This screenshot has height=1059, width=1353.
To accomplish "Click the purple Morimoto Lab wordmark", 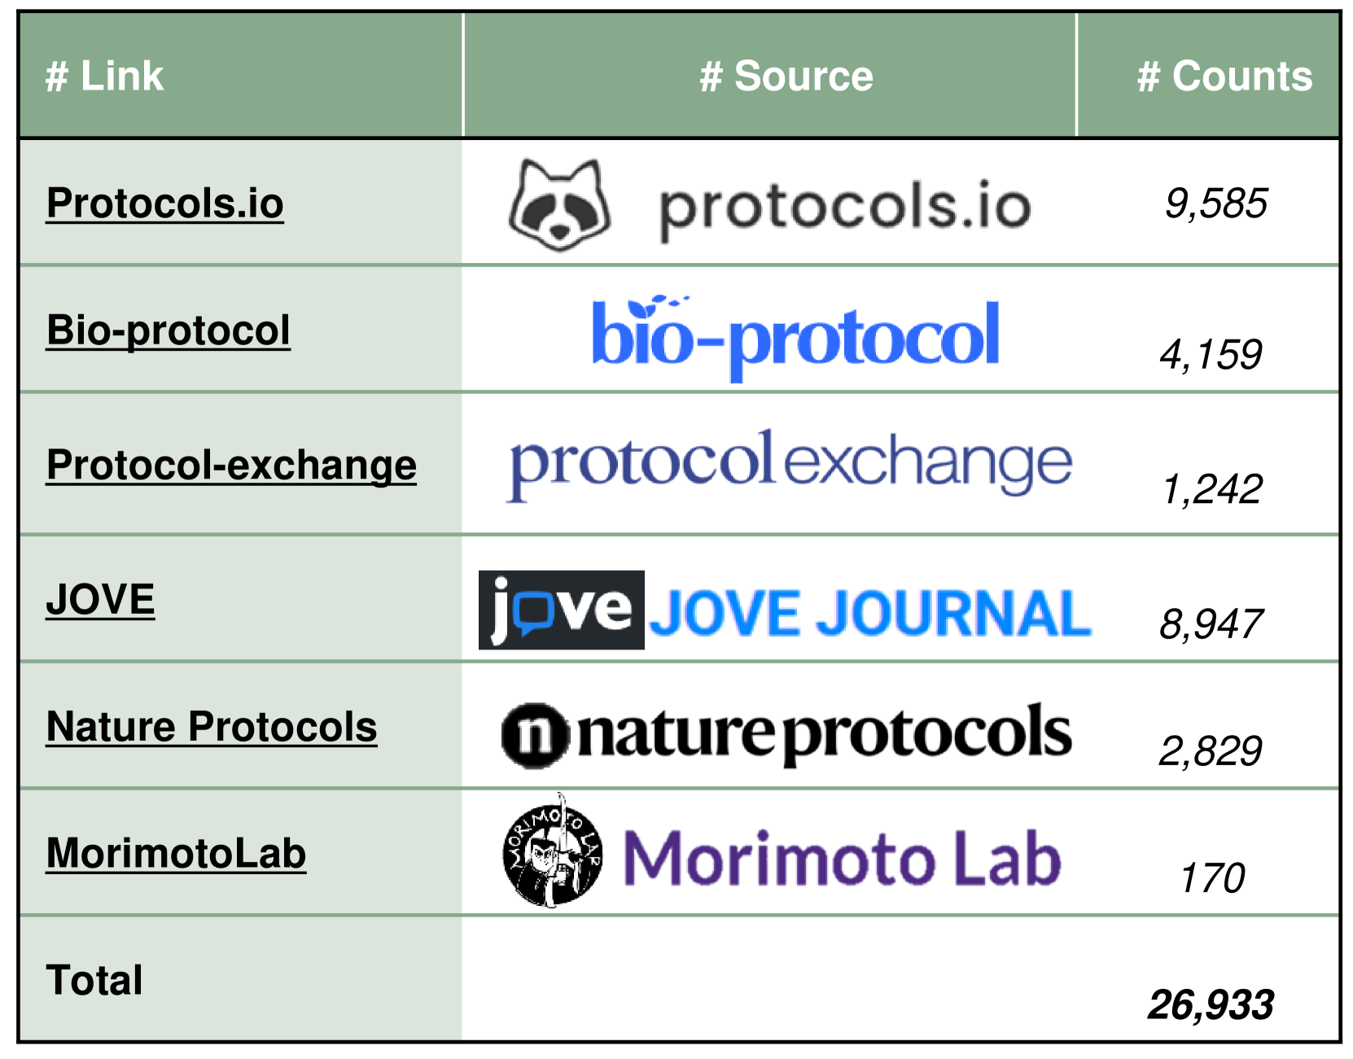I will [x=842, y=858].
